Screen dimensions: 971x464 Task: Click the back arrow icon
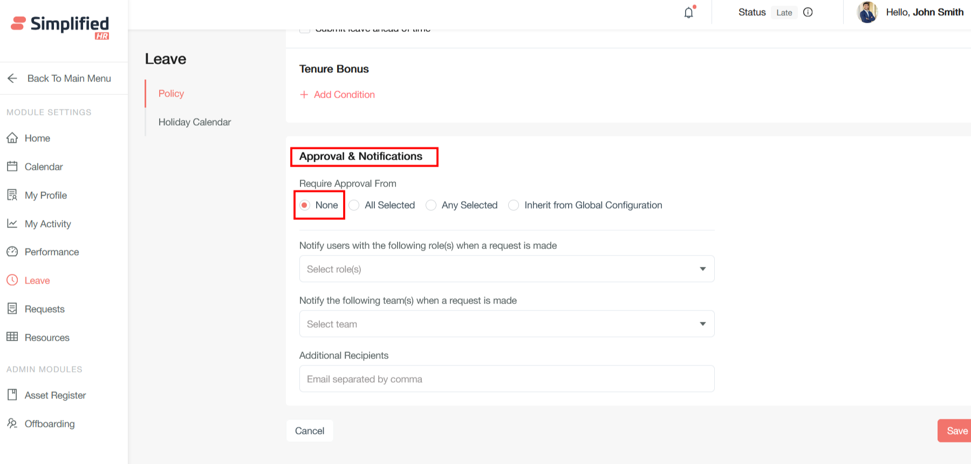12,79
